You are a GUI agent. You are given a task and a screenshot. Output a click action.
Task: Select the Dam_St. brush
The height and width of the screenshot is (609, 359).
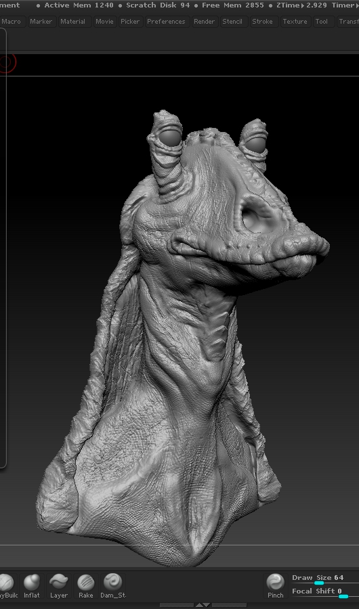pos(113,586)
